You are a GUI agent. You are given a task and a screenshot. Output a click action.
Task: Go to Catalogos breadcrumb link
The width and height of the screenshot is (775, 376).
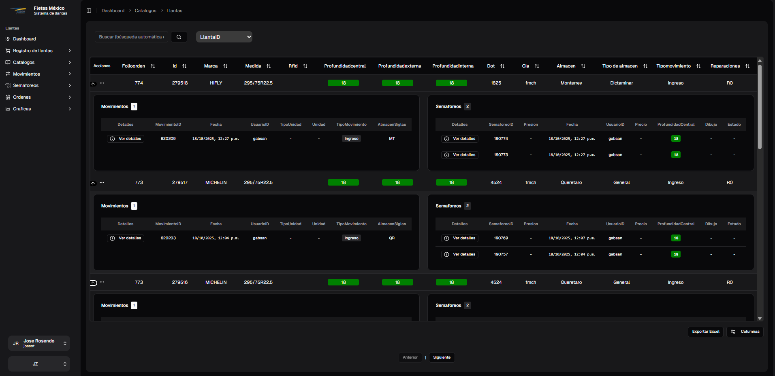[145, 11]
